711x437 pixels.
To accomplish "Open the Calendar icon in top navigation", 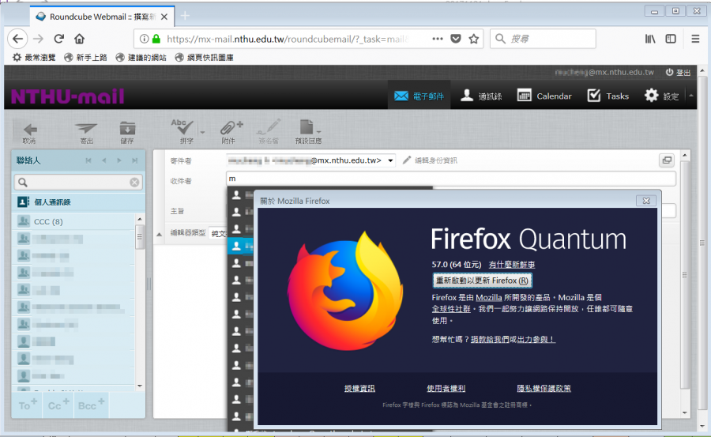I will (544, 96).
